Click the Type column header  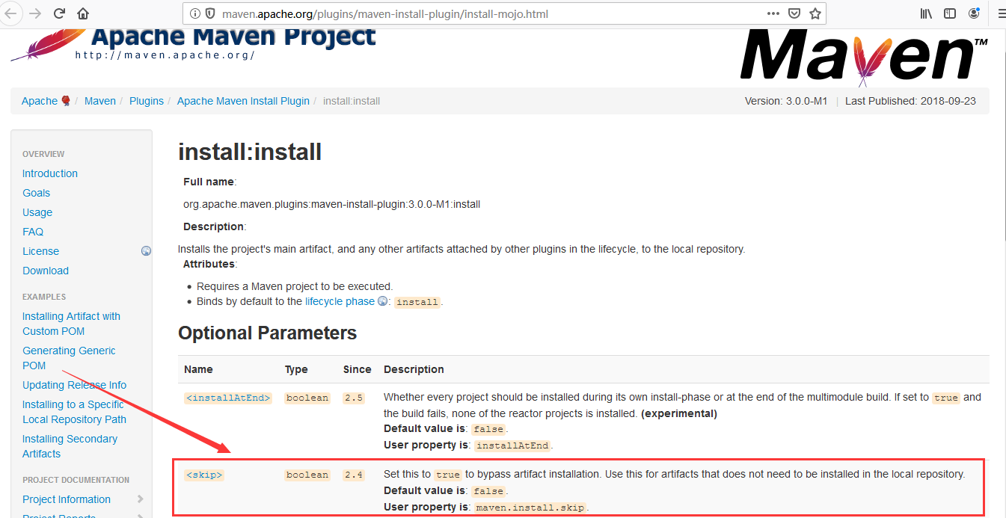click(x=296, y=369)
